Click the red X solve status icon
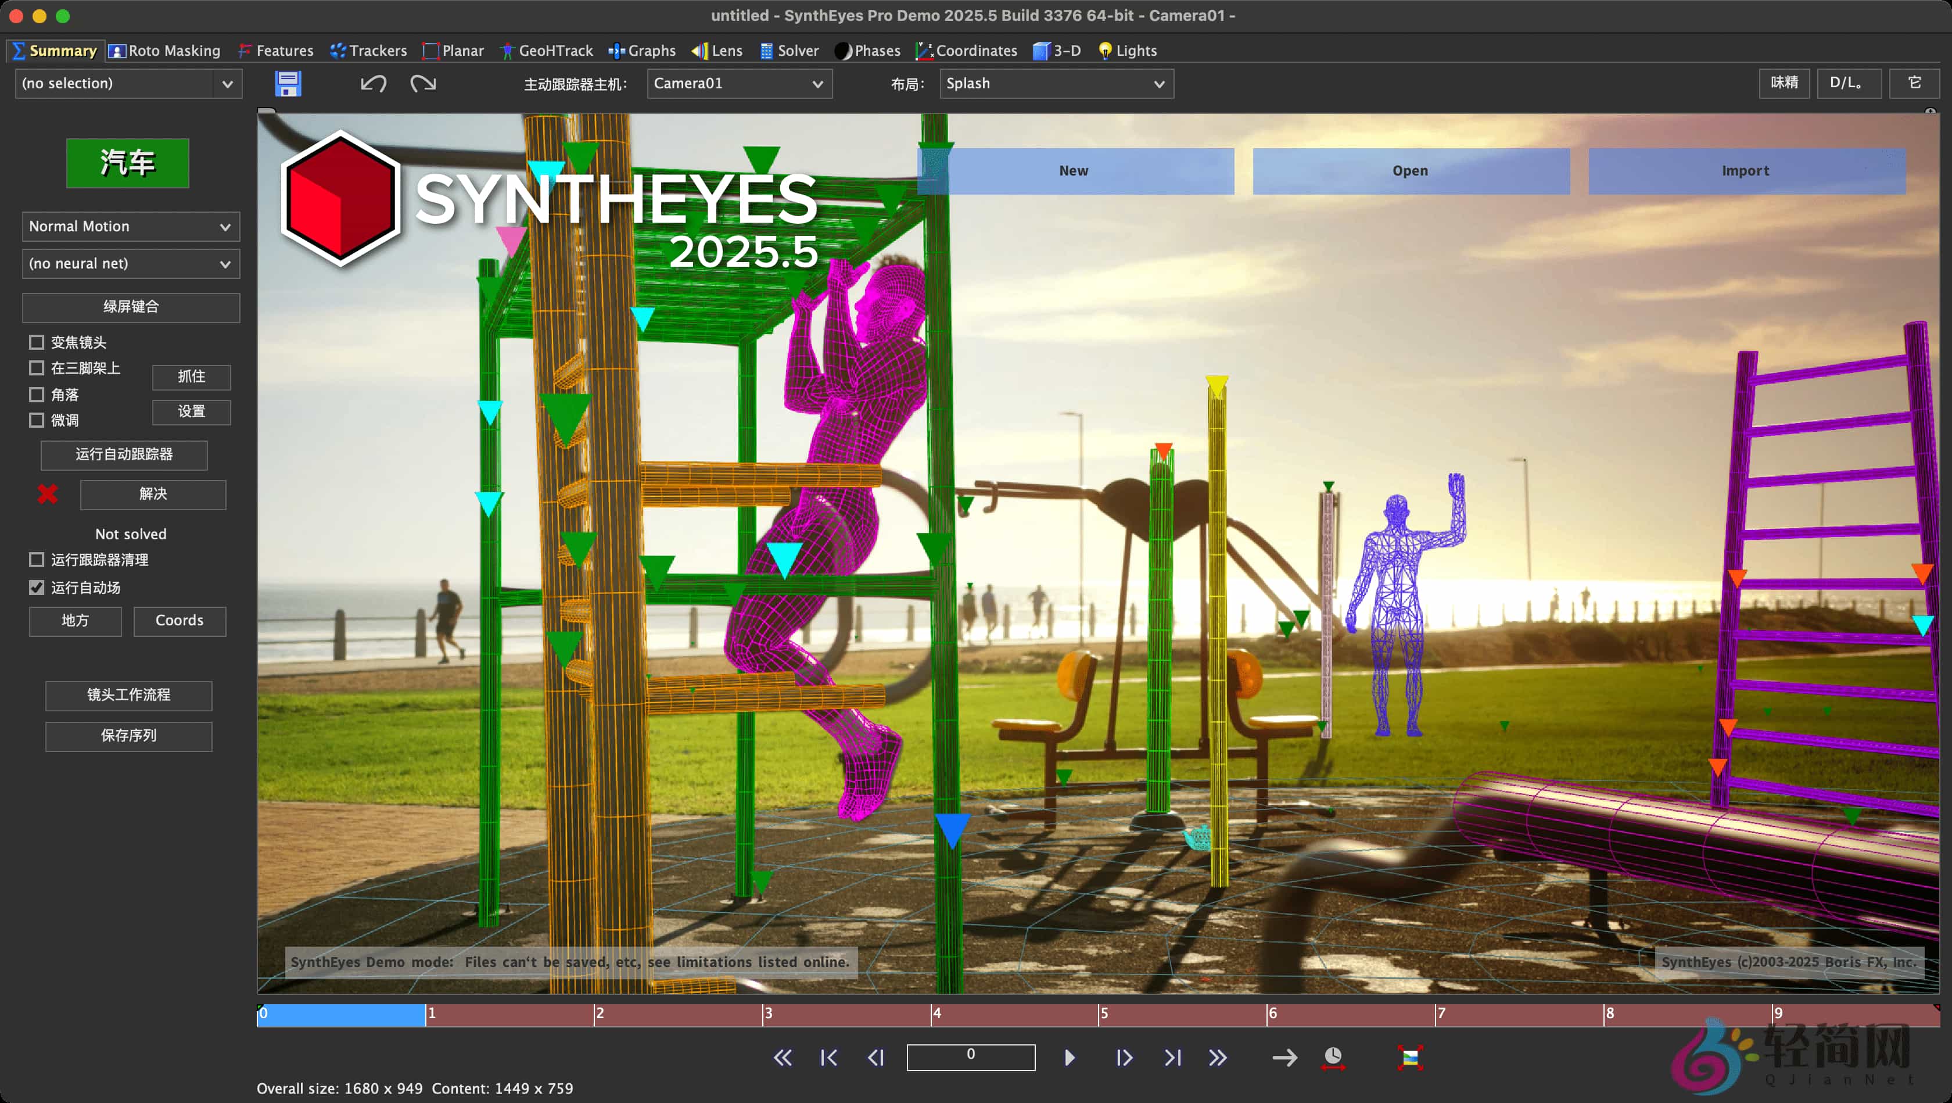The image size is (1952, 1103). tap(48, 495)
